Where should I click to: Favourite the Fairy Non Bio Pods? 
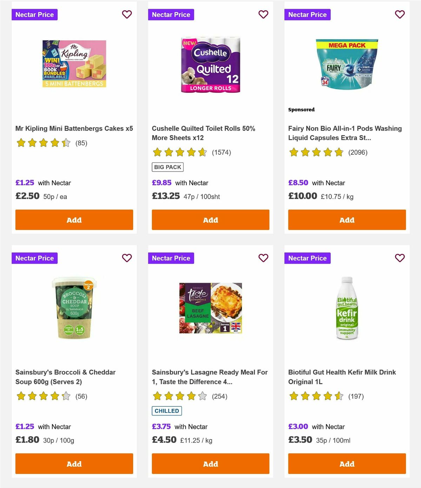click(x=400, y=14)
